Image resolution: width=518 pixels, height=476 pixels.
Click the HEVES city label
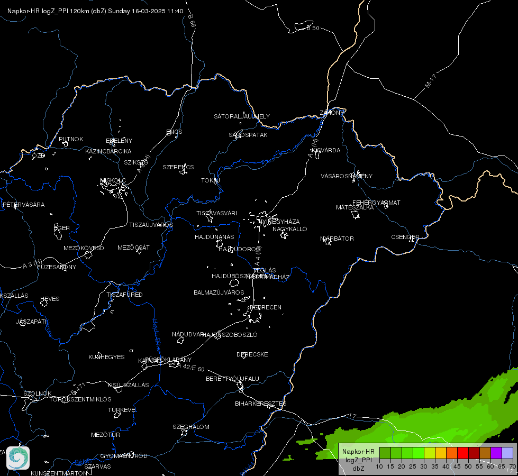(50, 299)
